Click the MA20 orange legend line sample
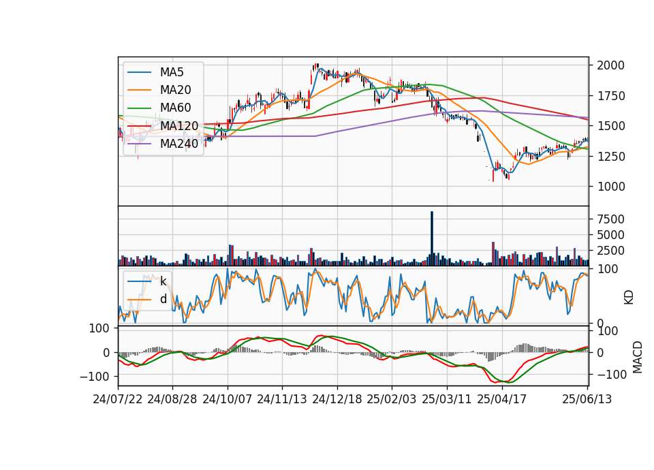 [139, 90]
